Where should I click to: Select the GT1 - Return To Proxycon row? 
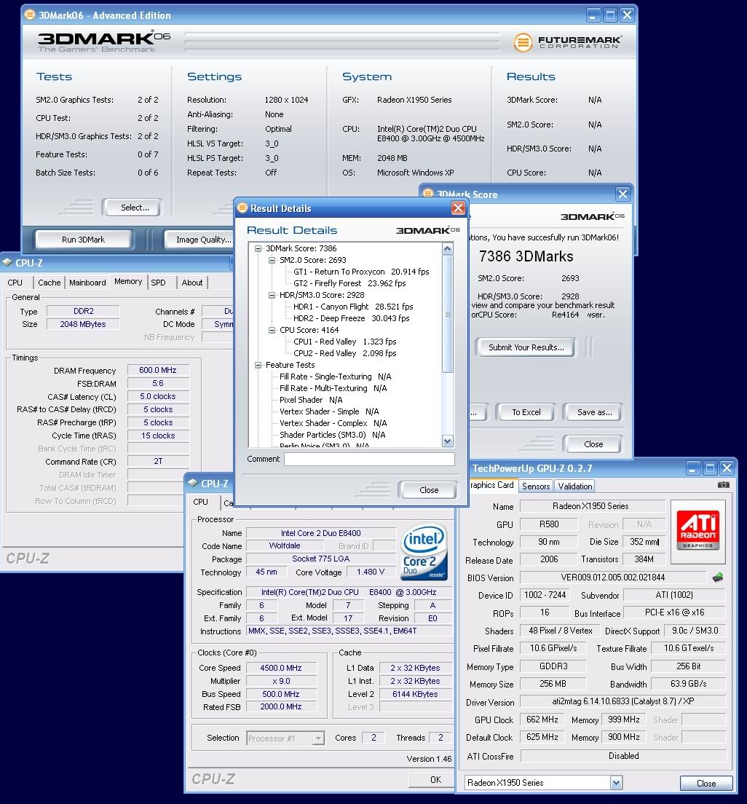pyautogui.click(x=361, y=272)
